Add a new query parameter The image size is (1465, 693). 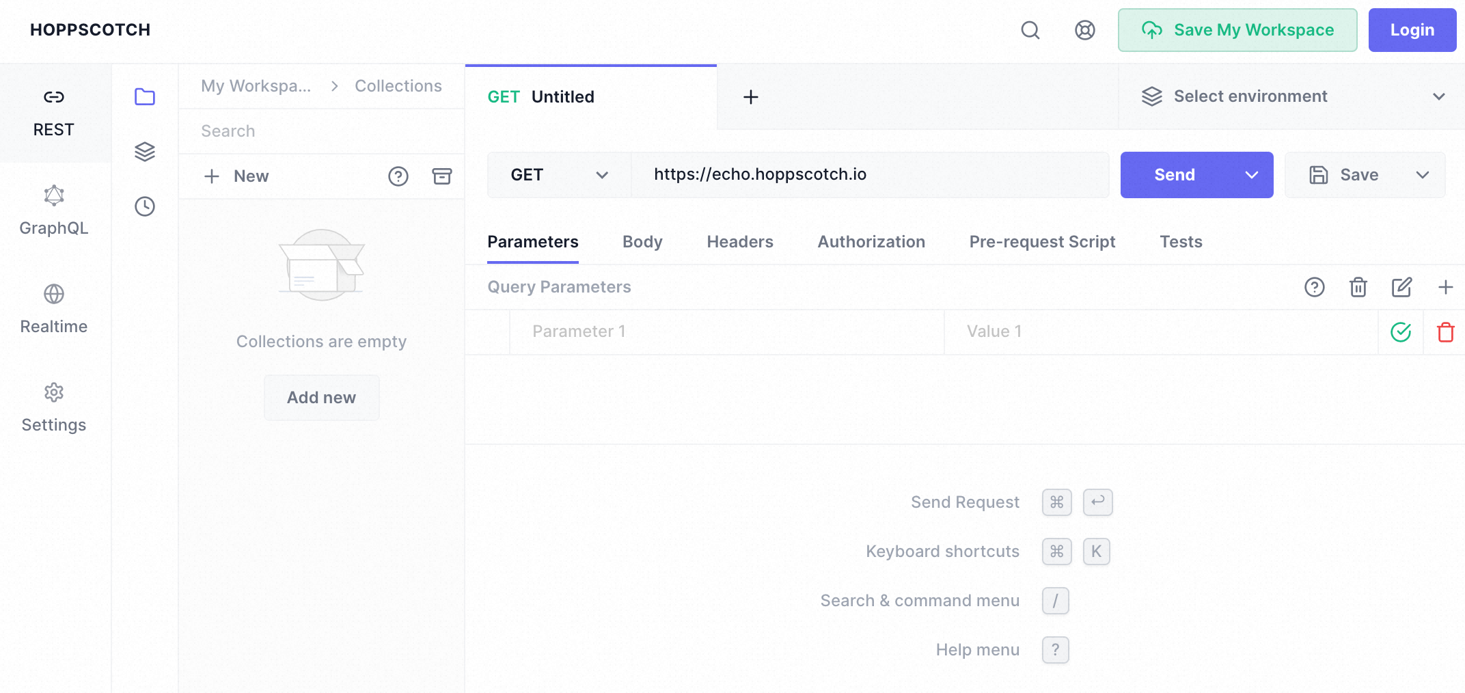pos(1445,287)
